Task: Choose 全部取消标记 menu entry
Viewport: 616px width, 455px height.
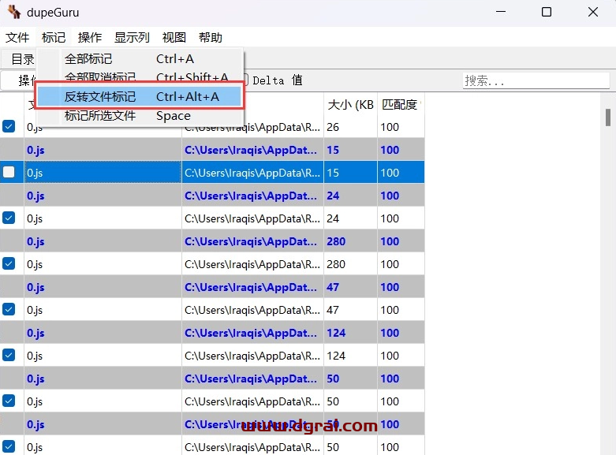Action: [140, 76]
